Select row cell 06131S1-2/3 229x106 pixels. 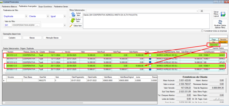click(x=14, y=62)
